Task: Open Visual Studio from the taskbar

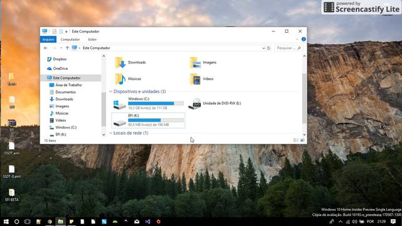Action: coord(148,222)
